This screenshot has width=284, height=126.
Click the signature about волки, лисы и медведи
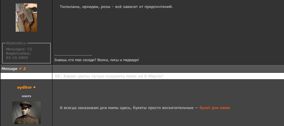click(96, 60)
